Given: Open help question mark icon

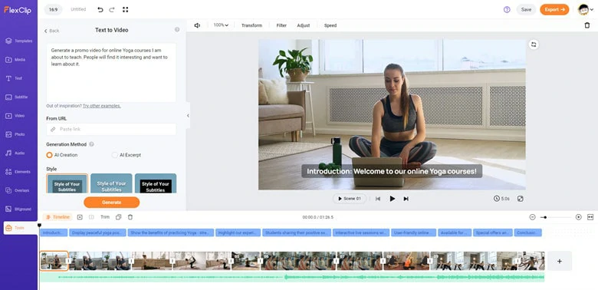Looking at the screenshot, I should pos(507,9).
